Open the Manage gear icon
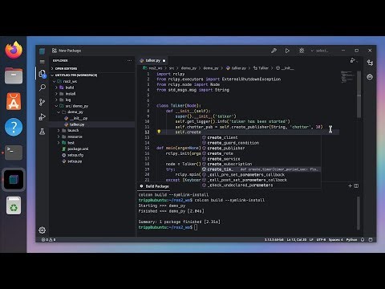This screenshot has width=385, height=289. tap(42, 230)
